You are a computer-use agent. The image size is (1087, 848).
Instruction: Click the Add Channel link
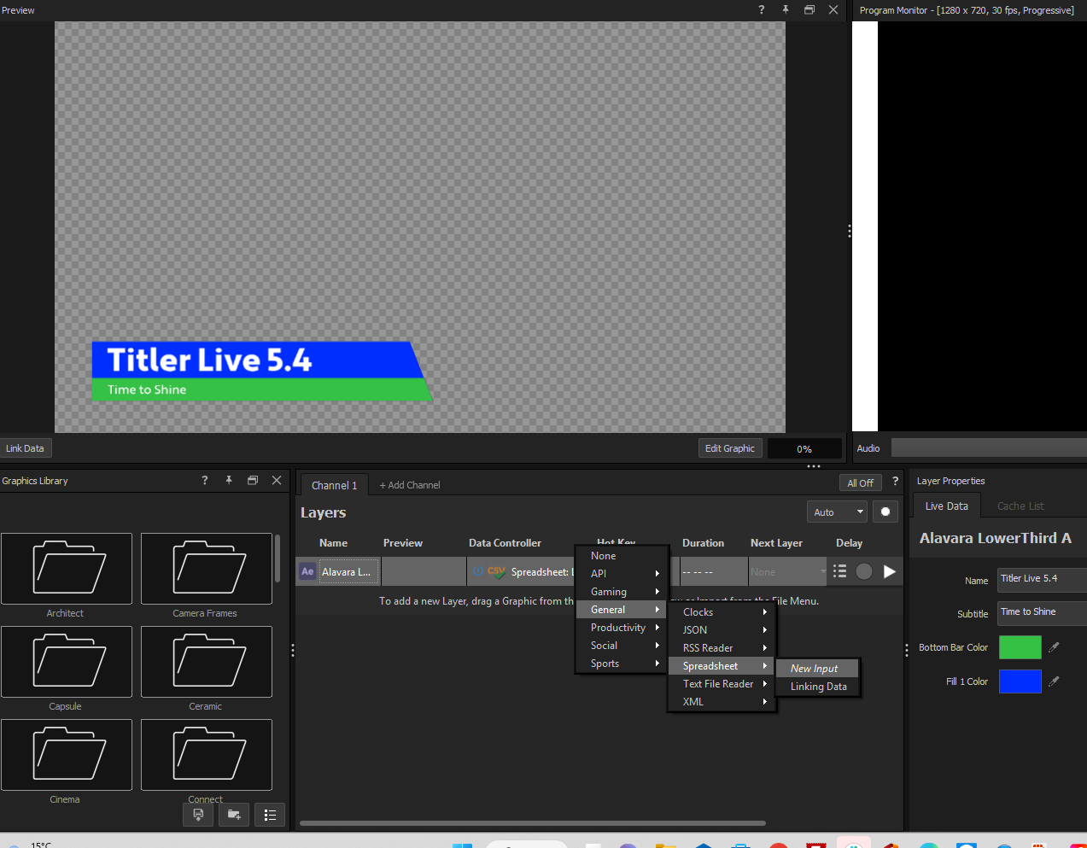(410, 485)
